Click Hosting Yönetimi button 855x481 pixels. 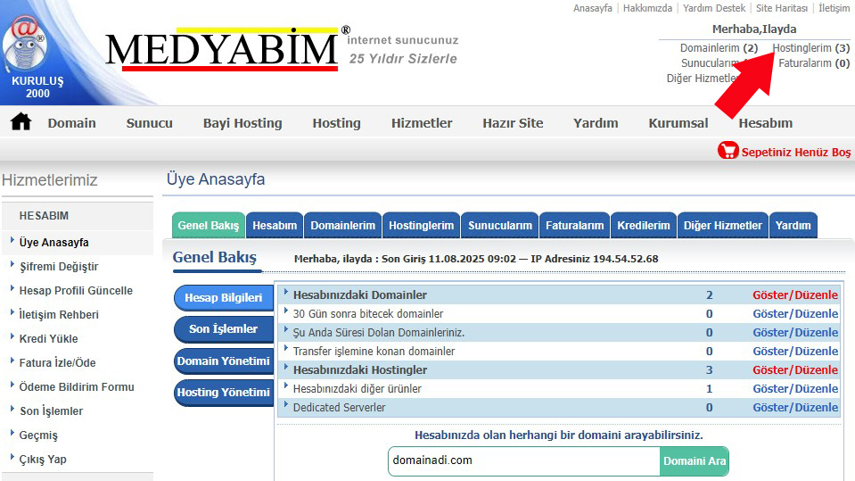click(224, 392)
